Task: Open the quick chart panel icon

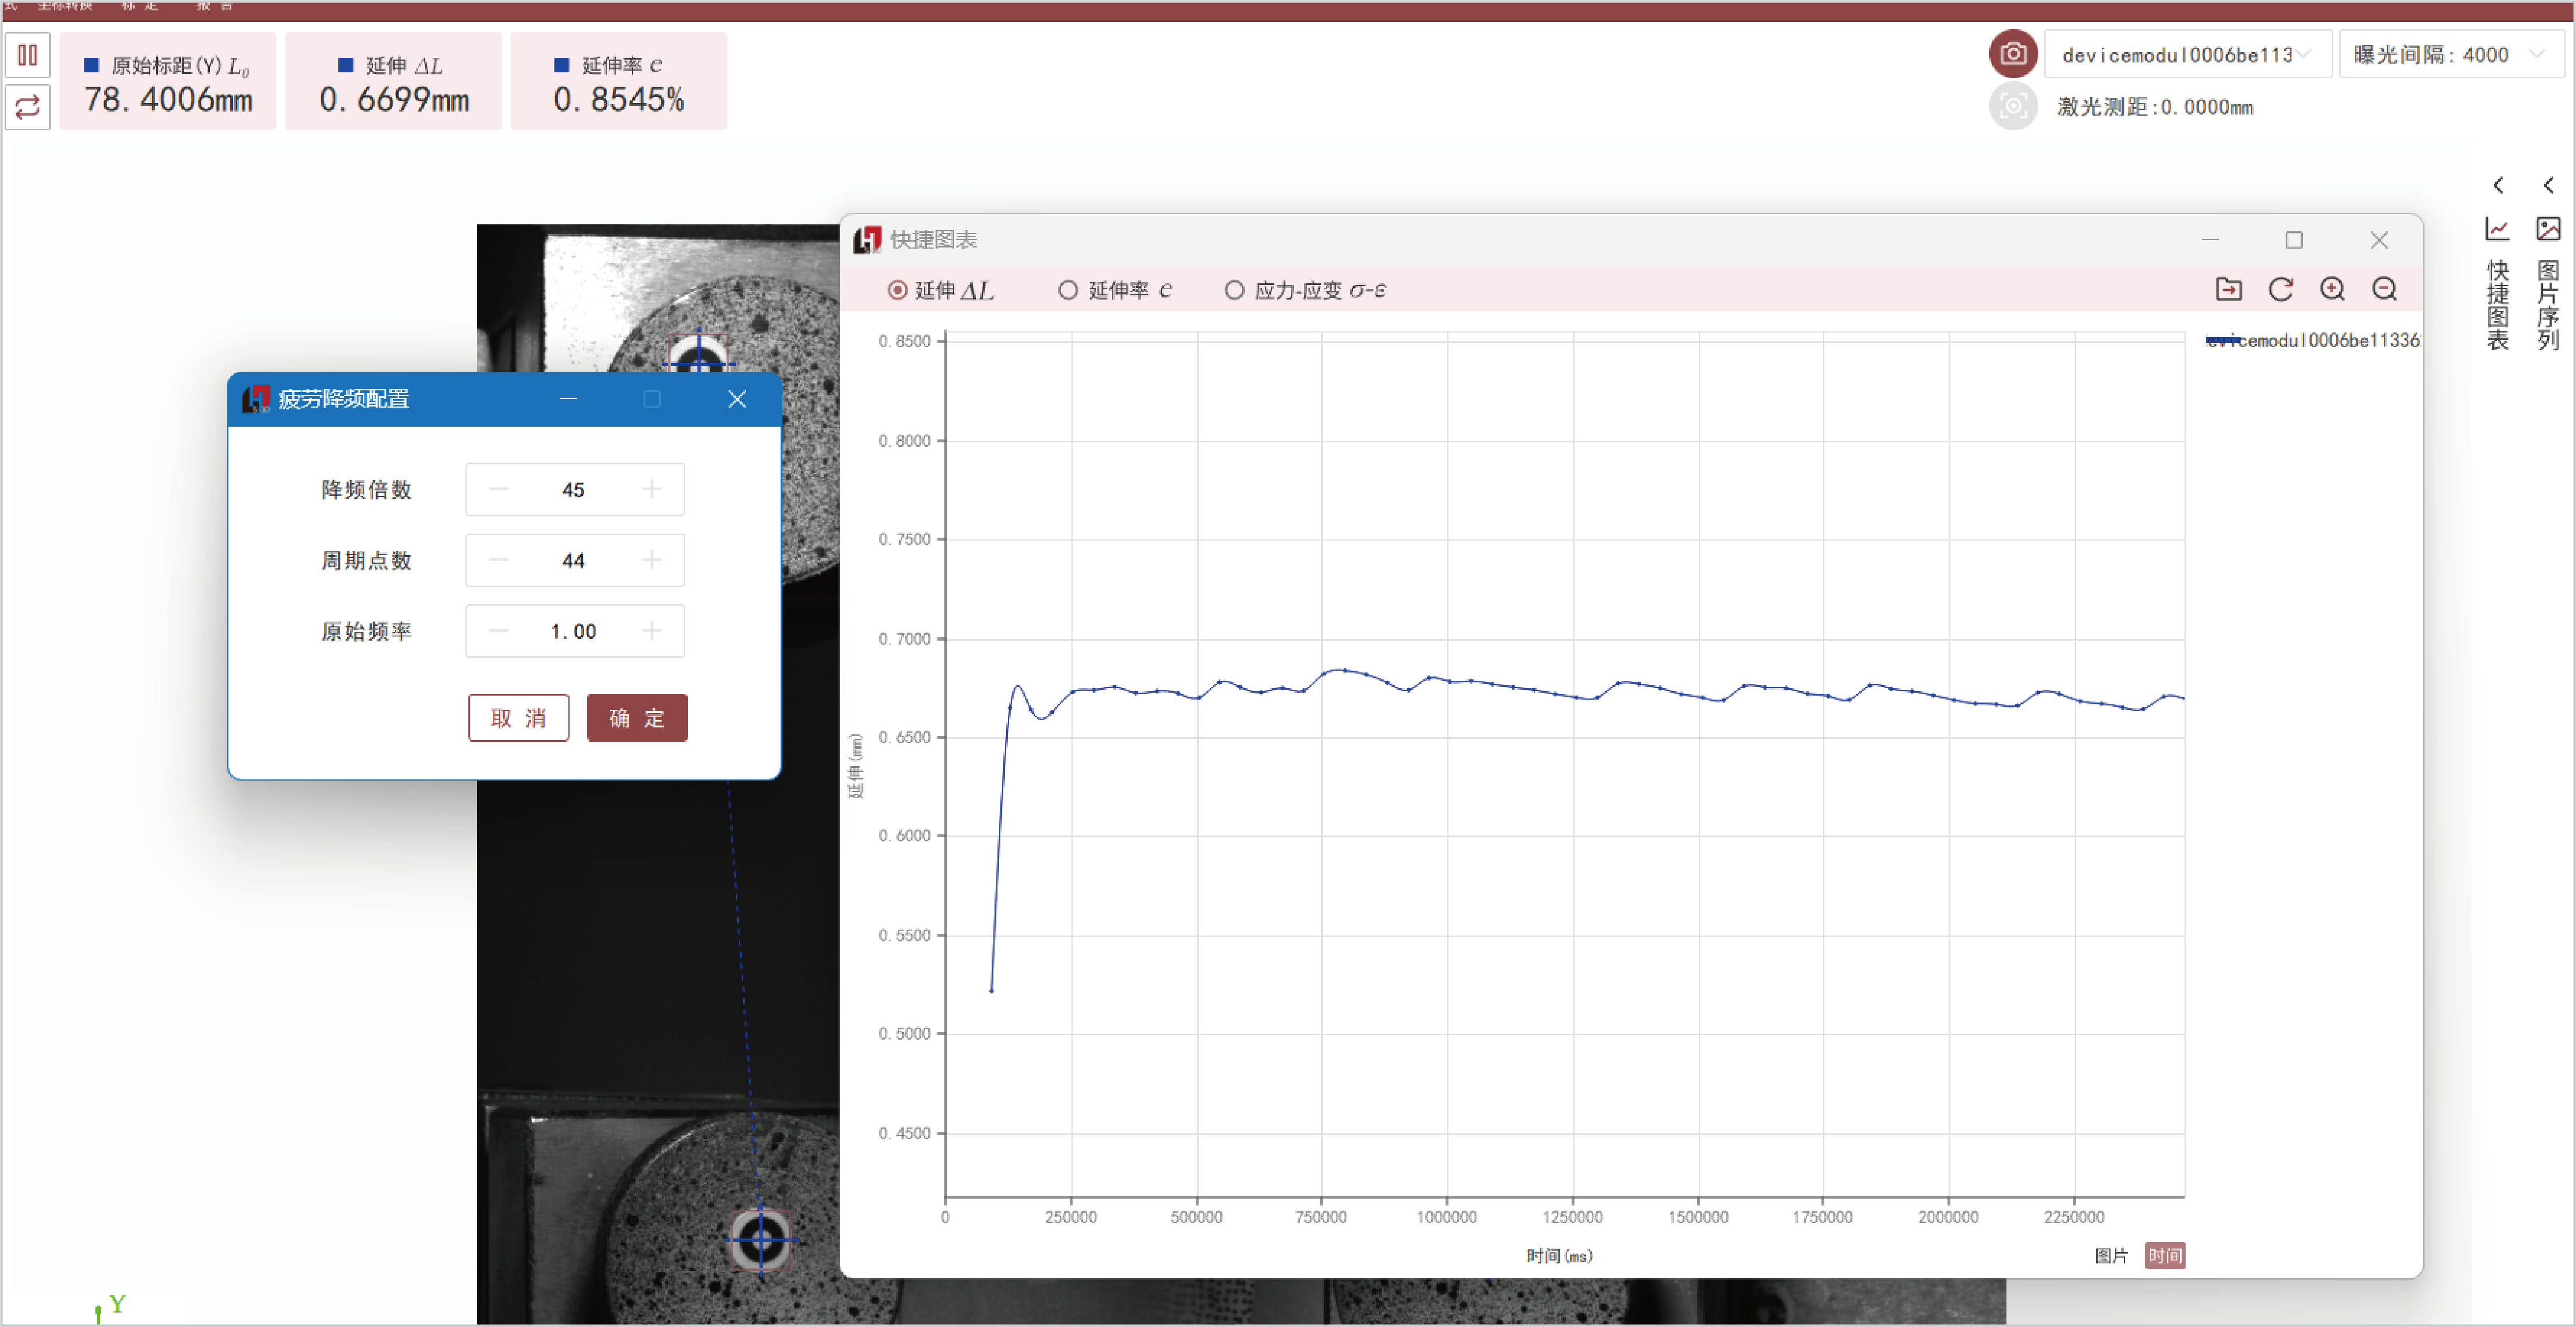Action: tap(2498, 229)
